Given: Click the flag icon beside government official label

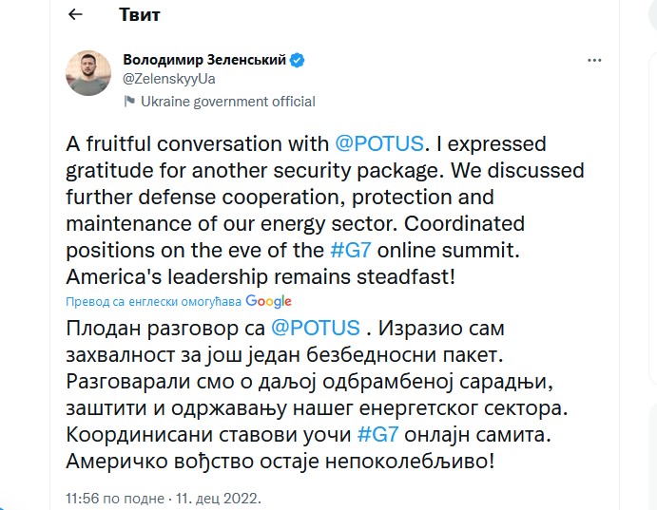Looking at the screenshot, I should tap(130, 102).
